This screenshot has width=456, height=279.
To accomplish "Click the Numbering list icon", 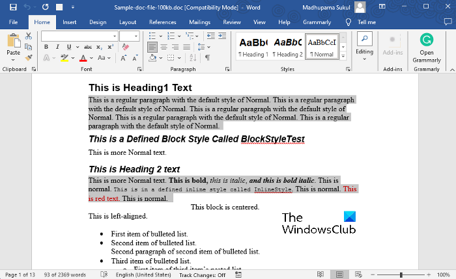I will (x=171, y=36).
